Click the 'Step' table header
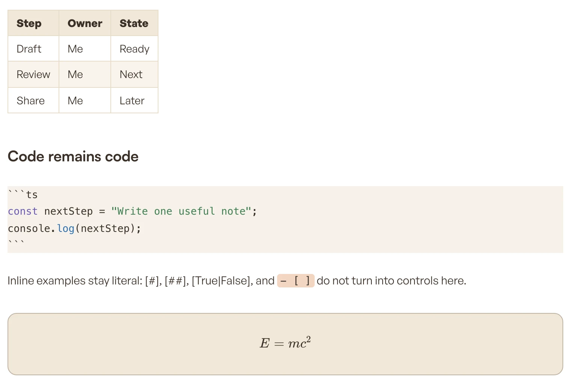 click(x=33, y=23)
